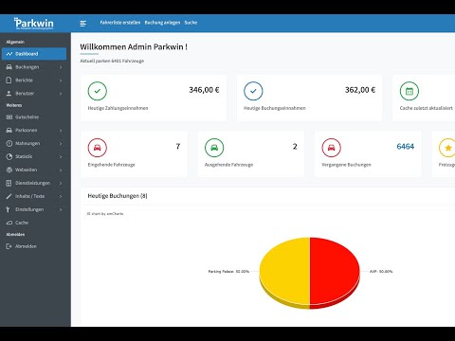Viewport: 455px width, 341px height.
Task: Click the Cache icon in the sidebar
Action: click(x=9, y=223)
